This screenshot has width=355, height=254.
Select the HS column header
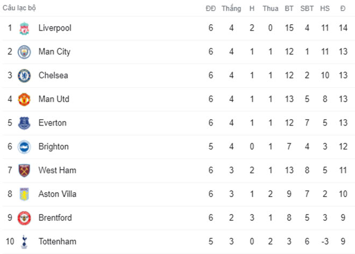[x=325, y=9]
